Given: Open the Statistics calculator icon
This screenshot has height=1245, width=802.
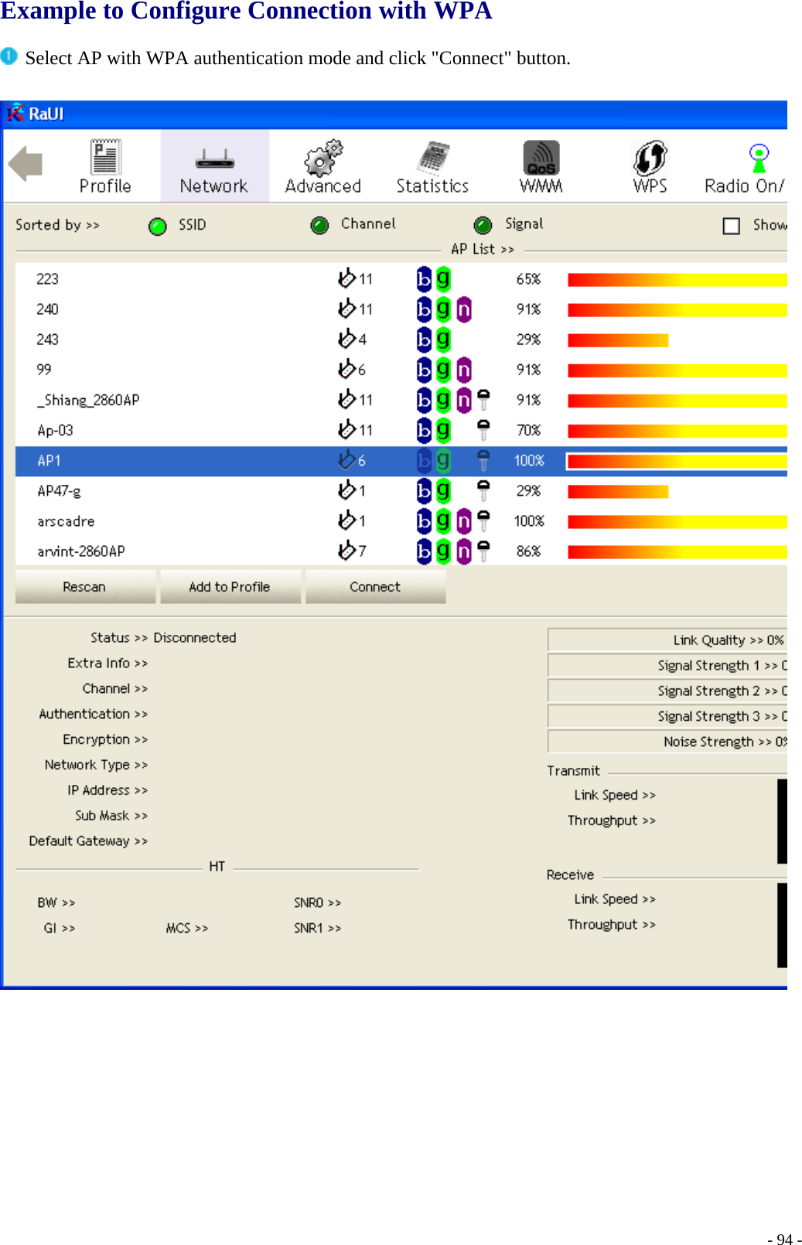Looking at the screenshot, I should pos(433,166).
